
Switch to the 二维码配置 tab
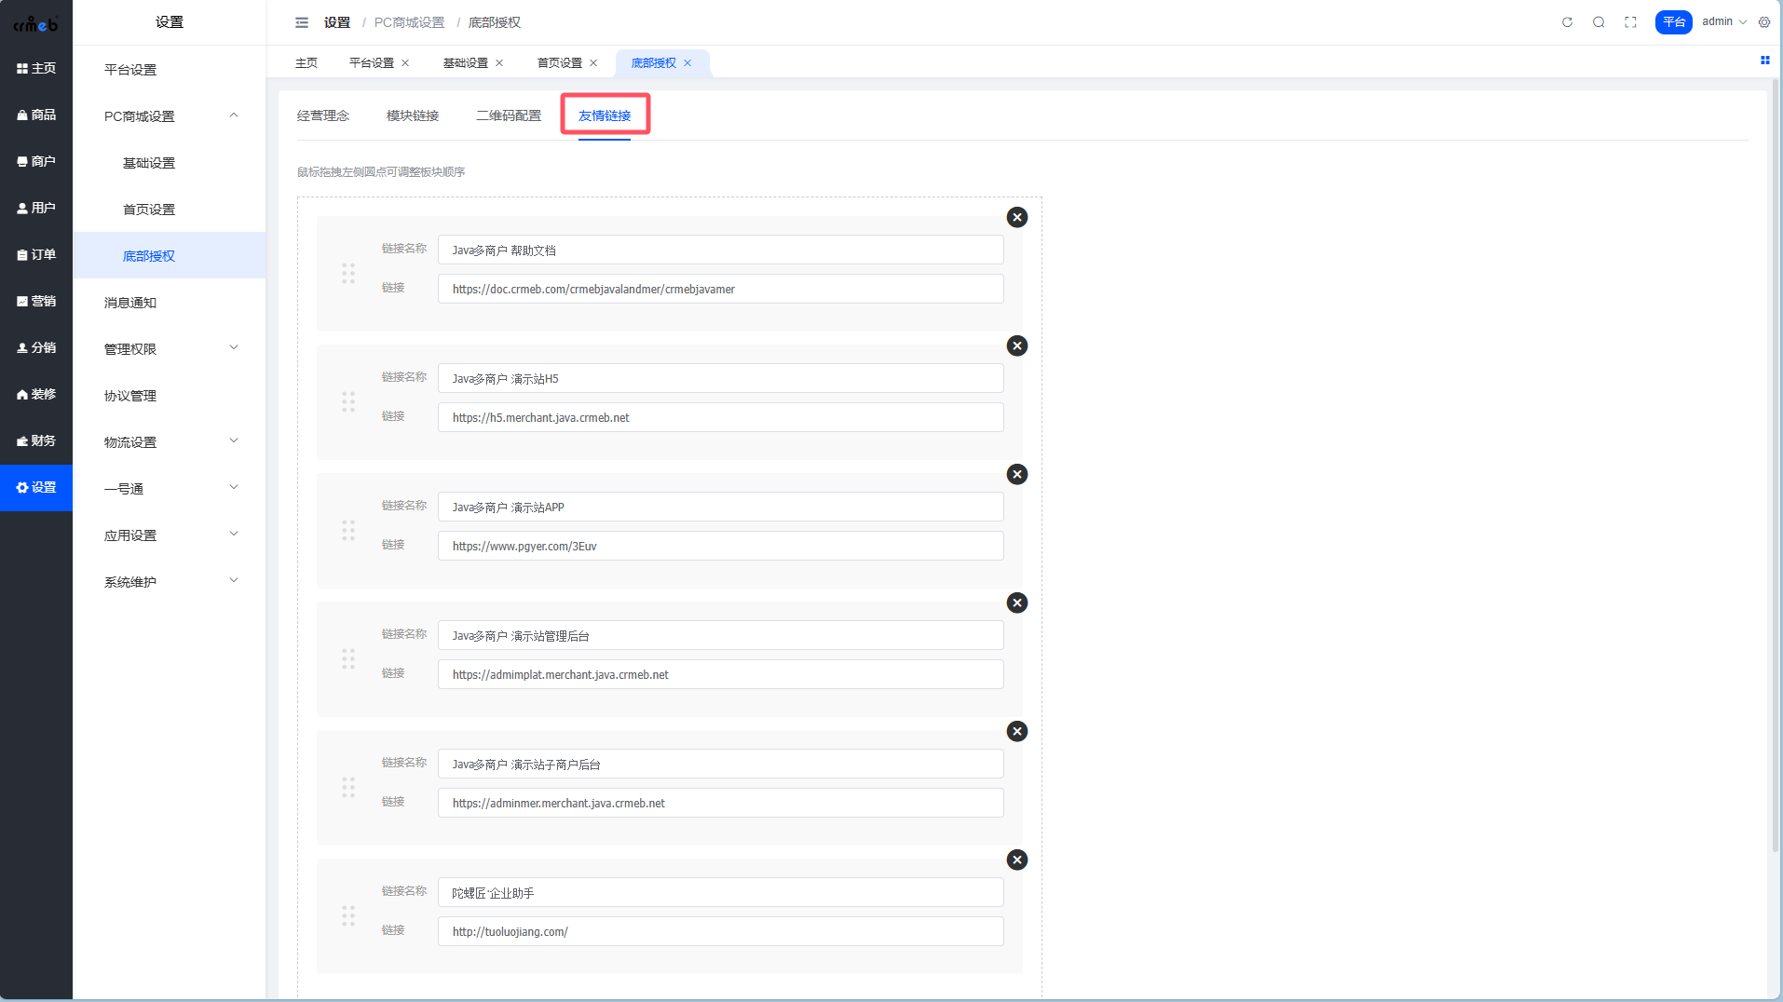point(509,115)
